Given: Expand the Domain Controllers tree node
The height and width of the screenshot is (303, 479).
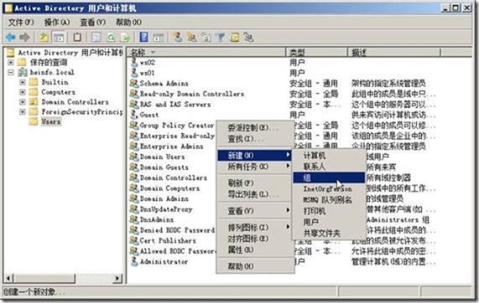Looking at the screenshot, I should (23, 102).
